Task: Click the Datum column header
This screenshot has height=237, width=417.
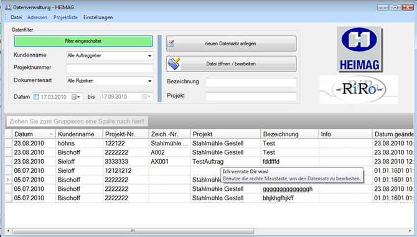Action: tap(34, 134)
